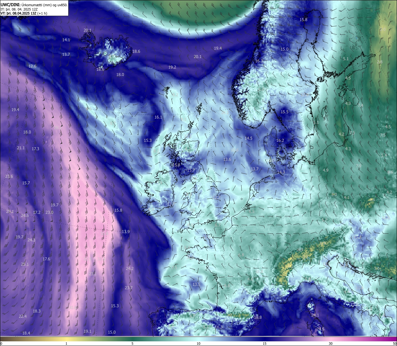Click the 15.5 value over southern Sweden
Viewport: 397px width, 346px height.
pyautogui.click(x=284, y=112)
